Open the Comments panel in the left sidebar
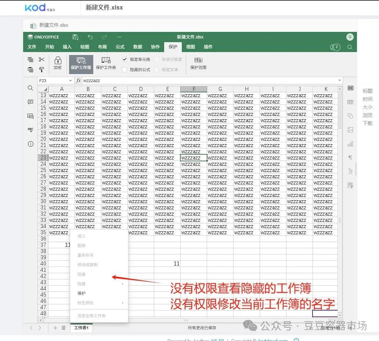The height and width of the screenshot is (341, 379). click(30, 102)
